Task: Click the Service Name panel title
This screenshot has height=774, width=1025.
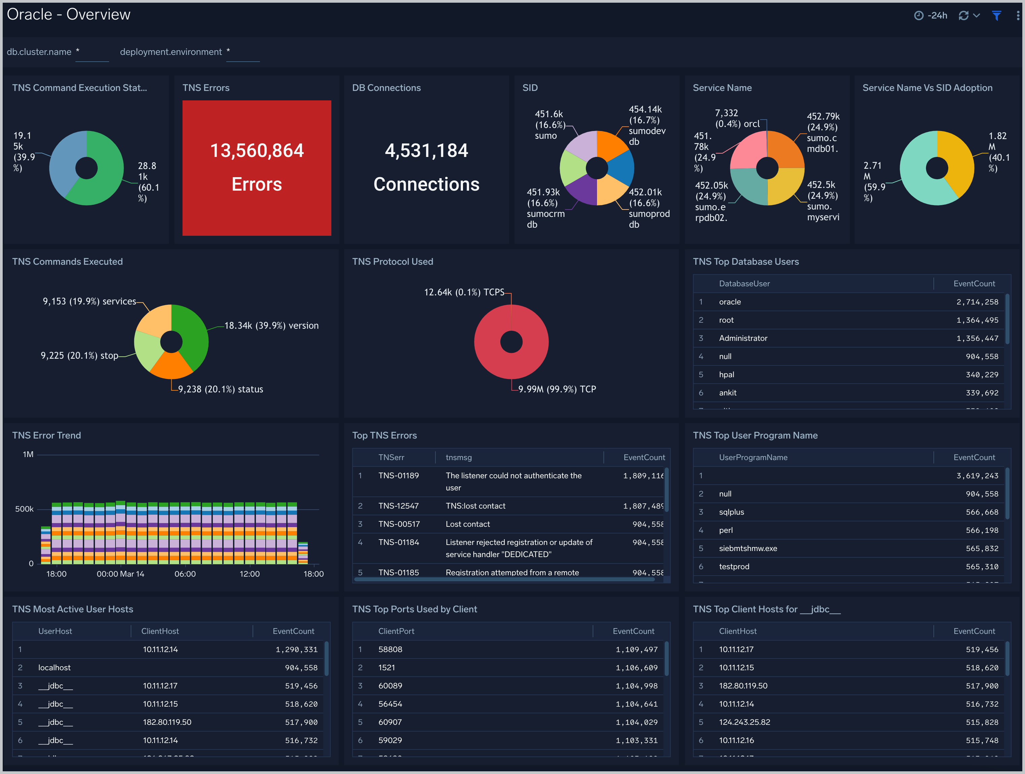Action: pyautogui.click(x=722, y=88)
